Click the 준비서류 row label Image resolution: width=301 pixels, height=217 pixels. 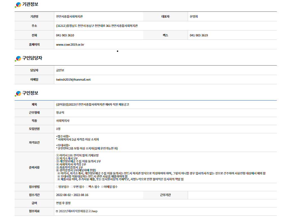pos(34,167)
